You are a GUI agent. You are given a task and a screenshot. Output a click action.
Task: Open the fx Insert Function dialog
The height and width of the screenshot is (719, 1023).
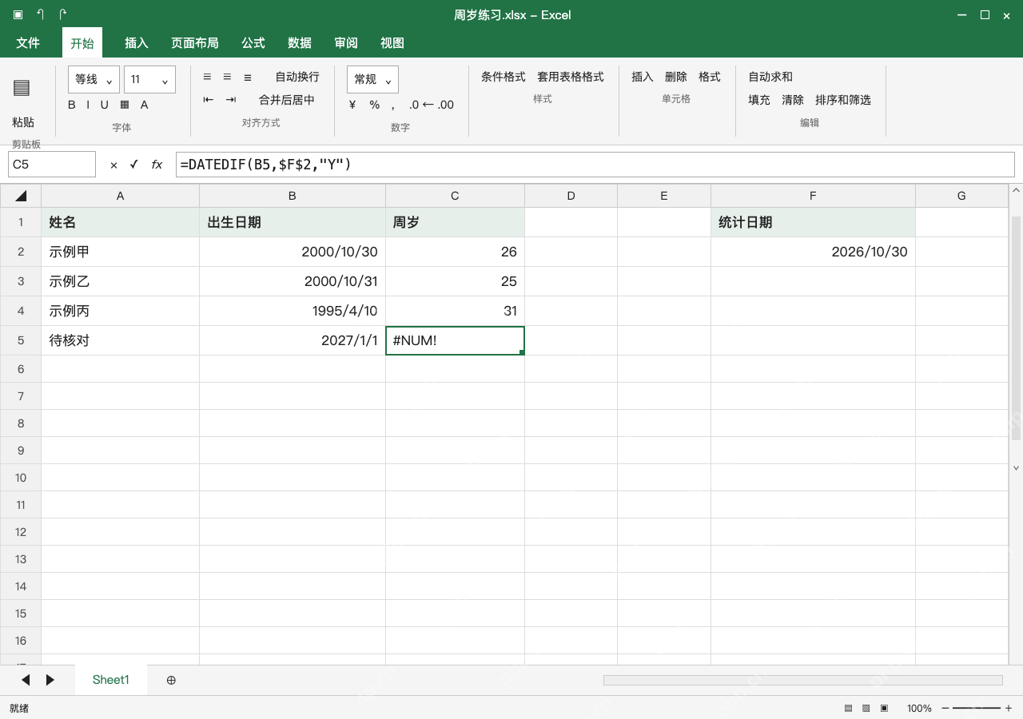157,165
